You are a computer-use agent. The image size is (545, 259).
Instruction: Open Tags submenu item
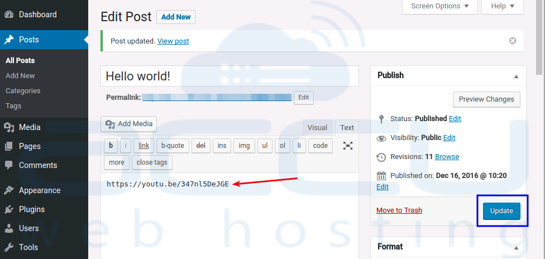click(x=13, y=106)
